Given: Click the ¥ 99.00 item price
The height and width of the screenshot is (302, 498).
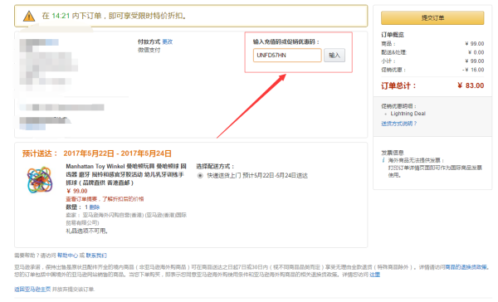Looking at the screenshot, I should pyautogui.click(x=76, y=191).
